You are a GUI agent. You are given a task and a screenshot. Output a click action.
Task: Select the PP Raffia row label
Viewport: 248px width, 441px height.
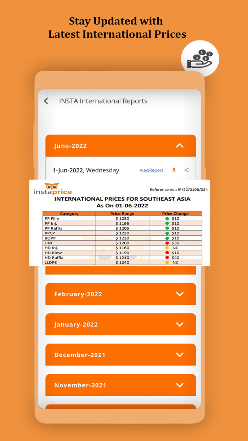(53, 228)
